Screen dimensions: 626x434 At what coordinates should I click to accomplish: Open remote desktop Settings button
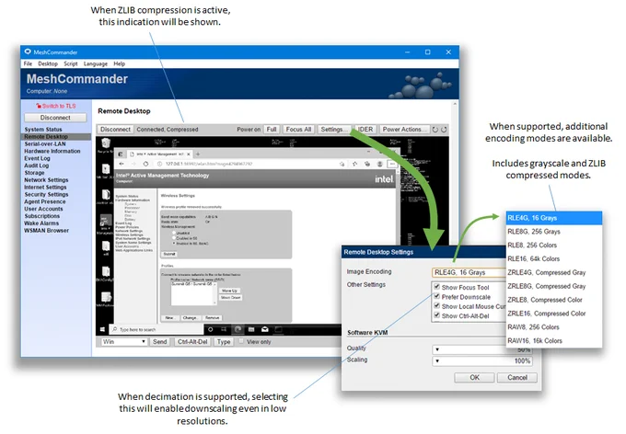coord(334,130)
